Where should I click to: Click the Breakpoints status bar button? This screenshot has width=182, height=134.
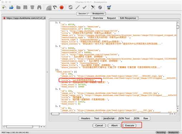pos(173,133)
